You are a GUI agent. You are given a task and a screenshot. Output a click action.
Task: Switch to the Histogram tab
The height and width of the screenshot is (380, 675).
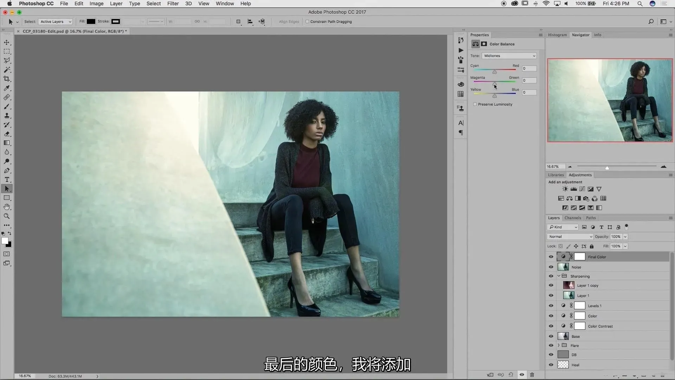tap(557, 35)
